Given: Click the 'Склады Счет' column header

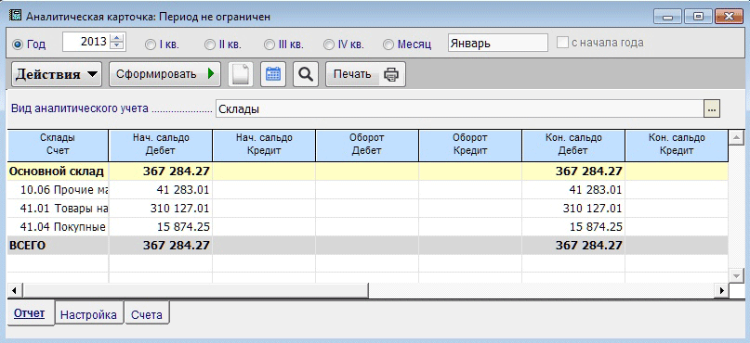Looking at the screenshot, I should click(x=58, y=145).
